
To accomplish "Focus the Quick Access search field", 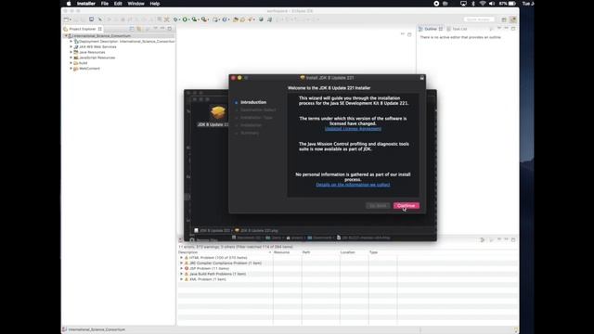I will point(479,19).
